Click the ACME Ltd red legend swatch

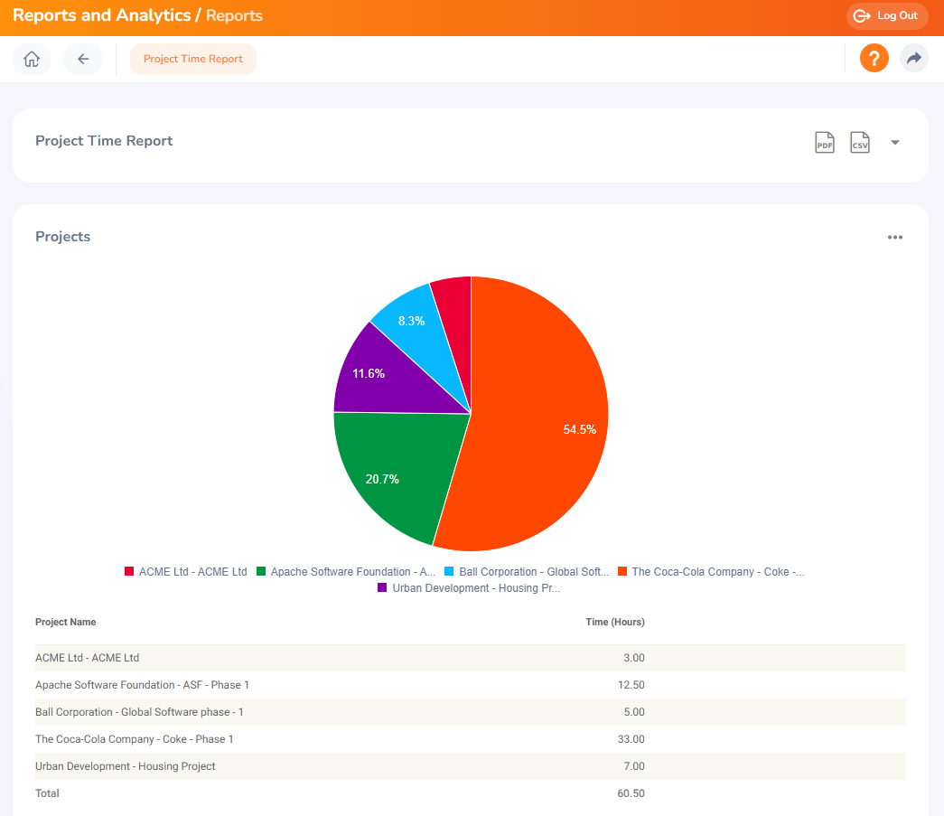(x=129, y=571)
